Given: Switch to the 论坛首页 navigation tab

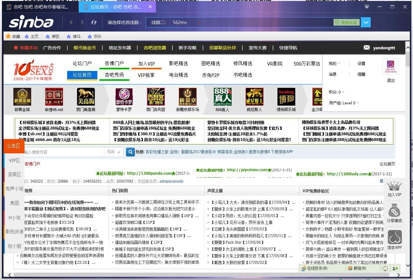Looking at the screenshot, I should (x=82, y=75).
